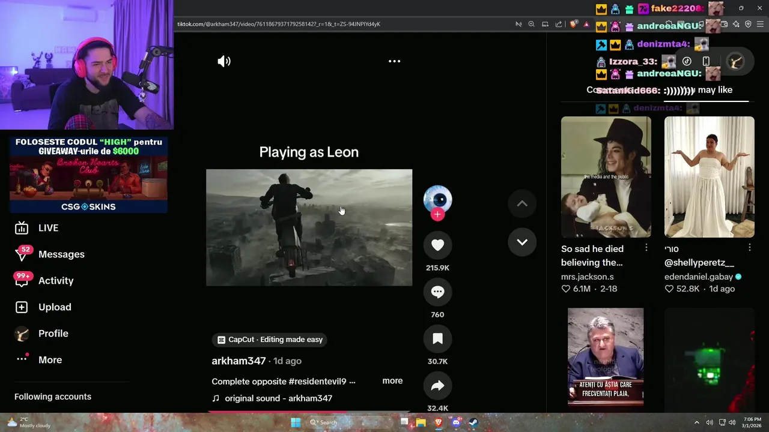Image resolution: width=769 pixels, height=432 pixels.
Task: Open the round profile avatar at top right
Action: point(735,61)
